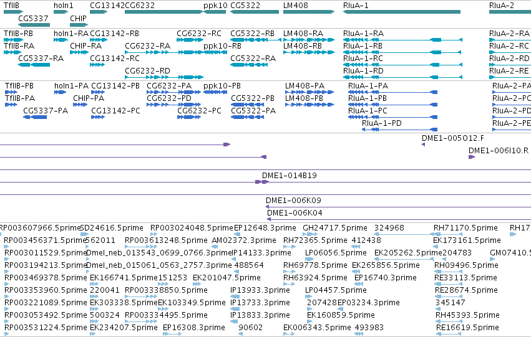The image size is (531, 337).
Task: Click the holn1 gene feature
Action: (61, 12)
